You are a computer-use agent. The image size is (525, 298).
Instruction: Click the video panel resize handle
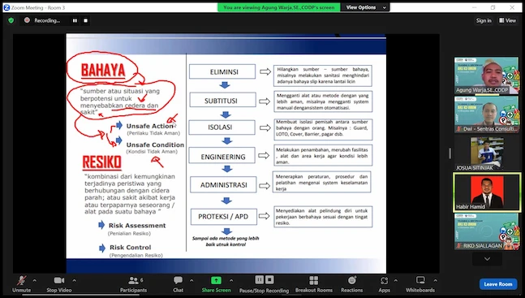[x=450, y=153]
